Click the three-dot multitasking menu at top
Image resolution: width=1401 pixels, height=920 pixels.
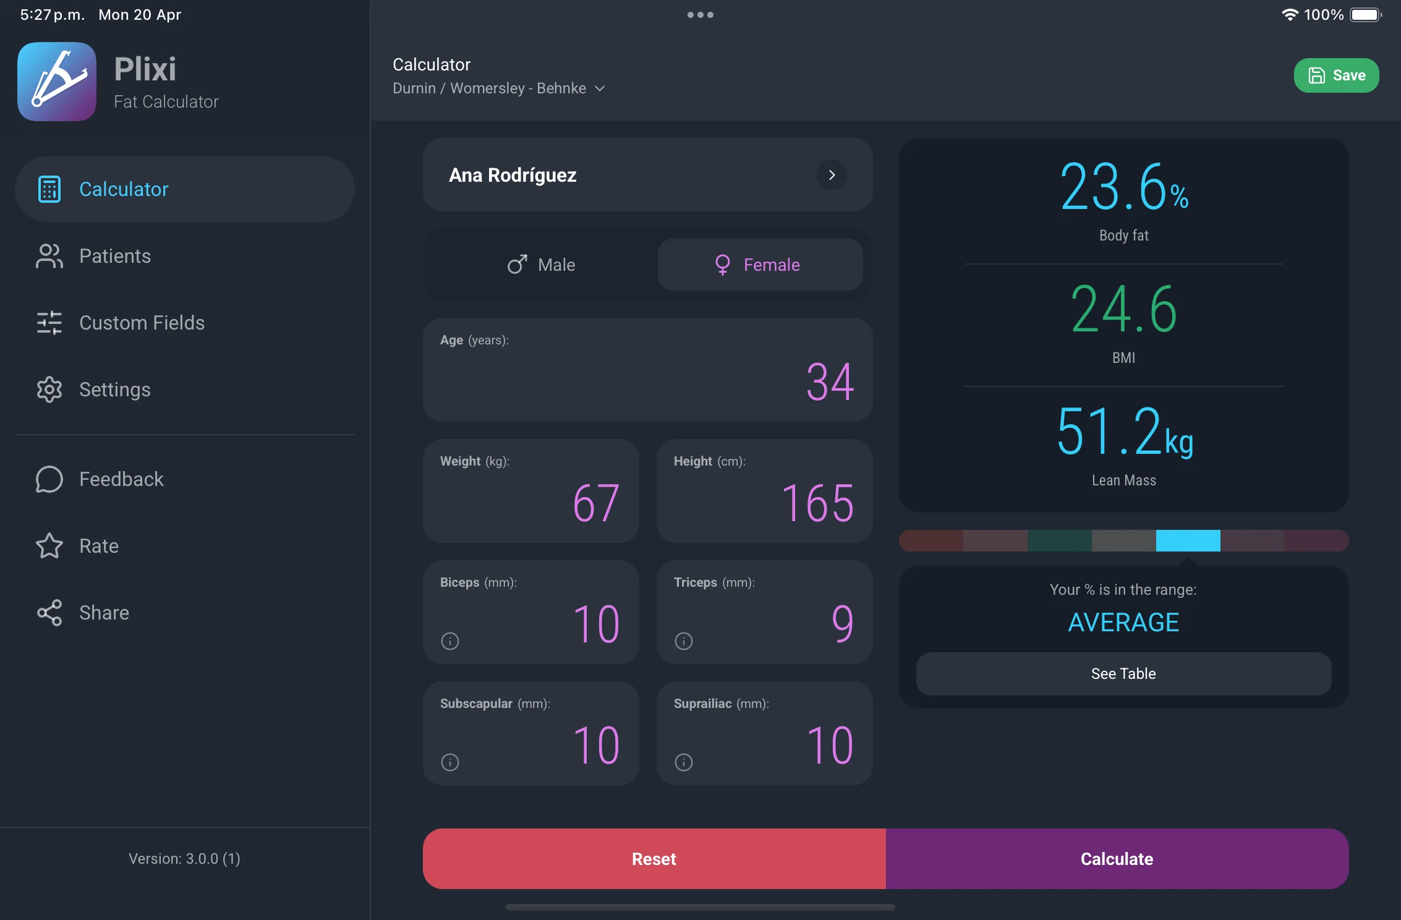(700, 15)
